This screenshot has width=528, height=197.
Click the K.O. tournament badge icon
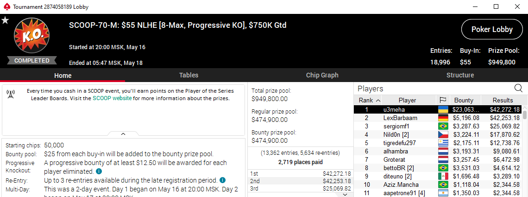[31, 36]
